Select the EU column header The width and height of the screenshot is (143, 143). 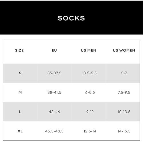[54, 50]
